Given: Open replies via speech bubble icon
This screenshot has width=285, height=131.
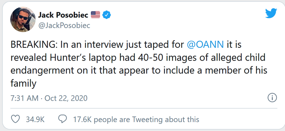Looking at the screenshot, I should (x=62, y=119).
